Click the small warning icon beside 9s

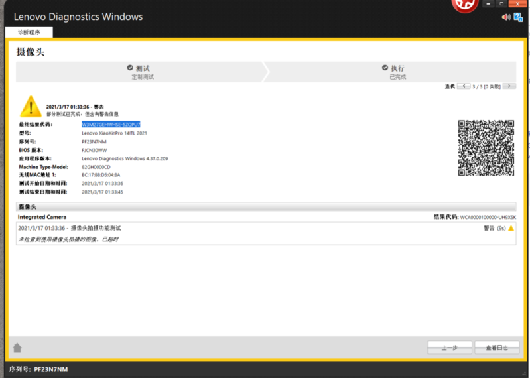point(511,228)
